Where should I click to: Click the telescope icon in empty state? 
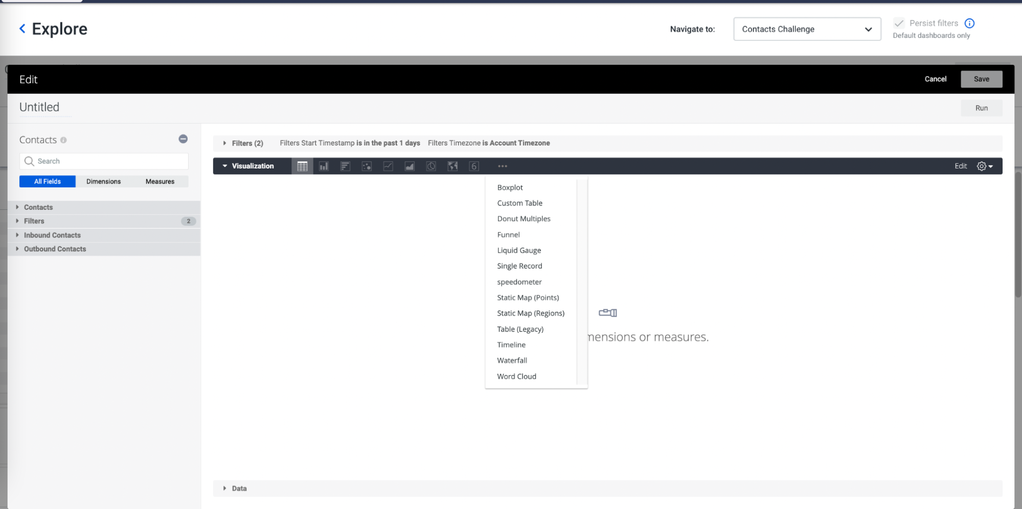pos(608,312)
